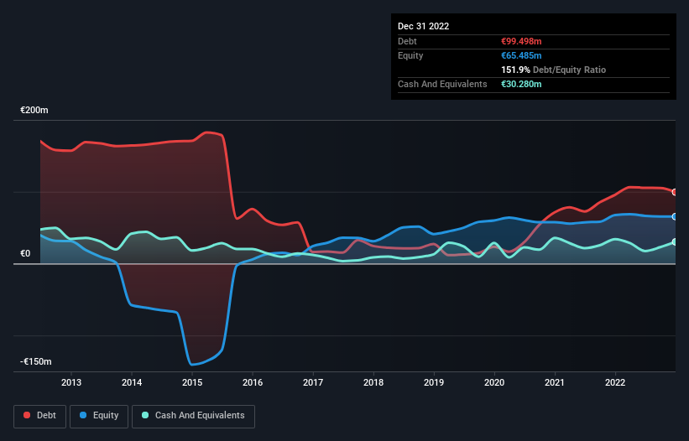Click the €65.485m equity value
The height and width of the screenshot is (441, 689).
521,55
